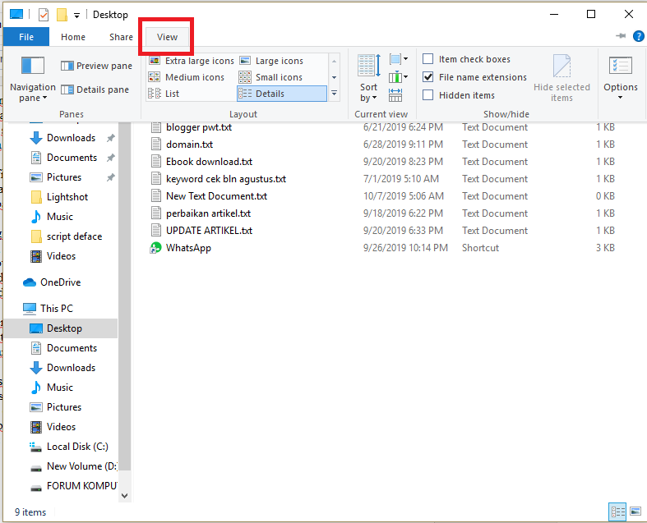Click New folder quick access icon
The image size is (647, 523).
(62, 15)
